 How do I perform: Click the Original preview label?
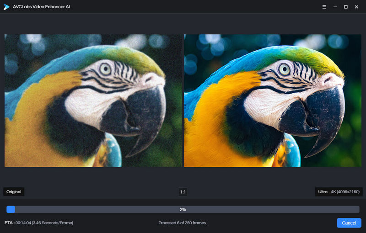point(14,192)
